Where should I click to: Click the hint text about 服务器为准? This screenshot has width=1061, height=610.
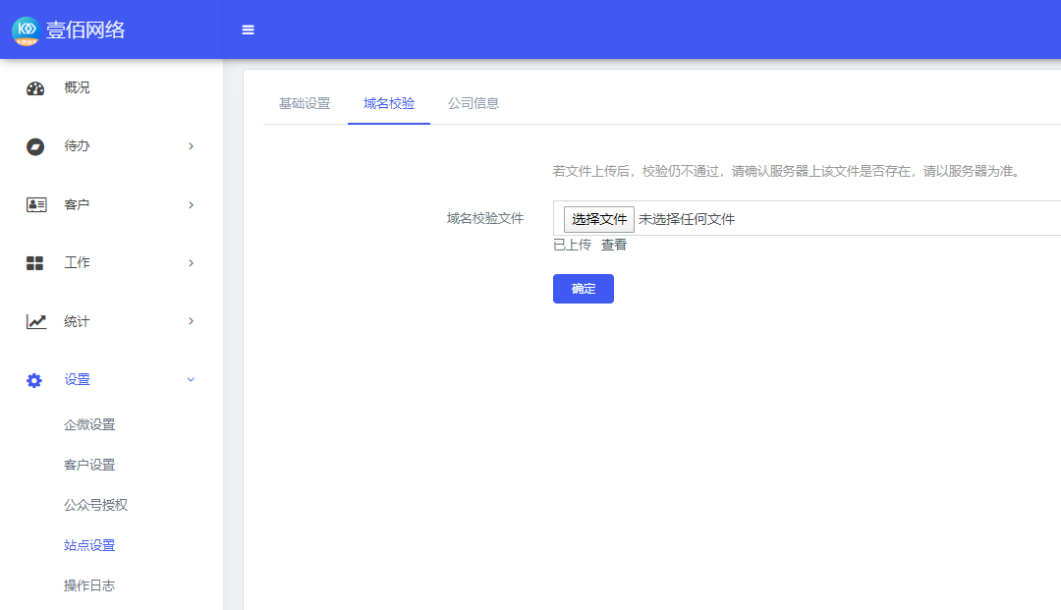pos(787,171)
